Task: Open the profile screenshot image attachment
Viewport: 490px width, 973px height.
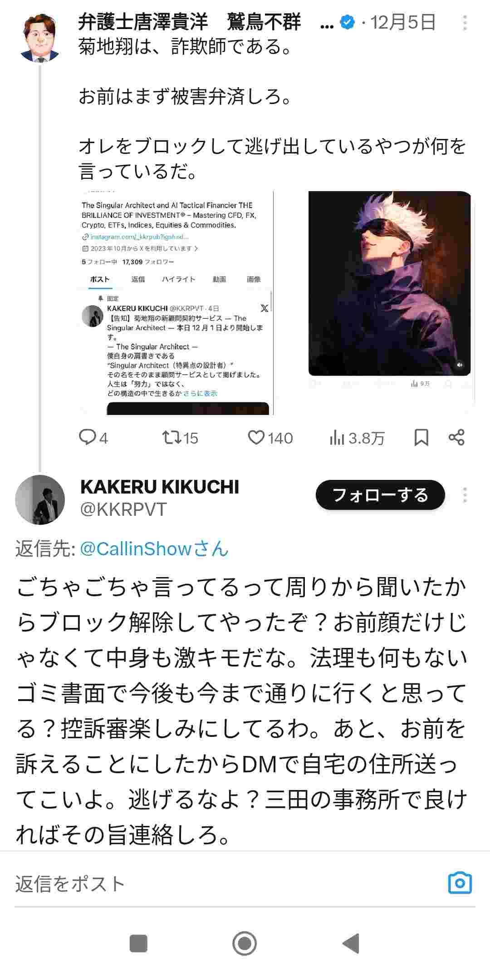Action: pos(177,303)
